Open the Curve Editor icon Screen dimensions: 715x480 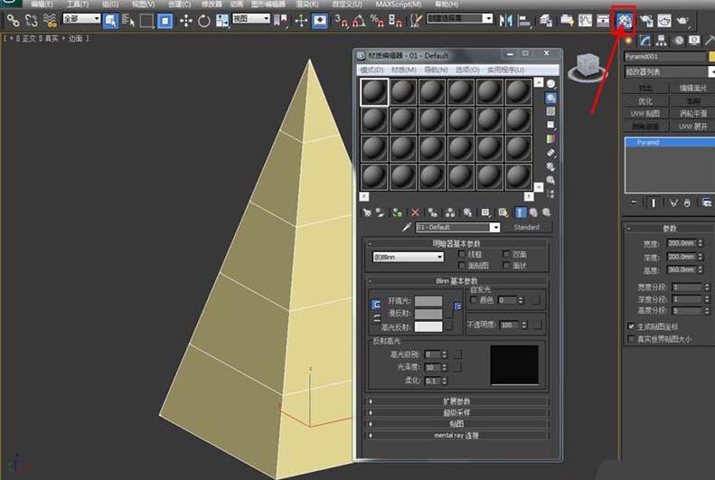click(585, 21)
